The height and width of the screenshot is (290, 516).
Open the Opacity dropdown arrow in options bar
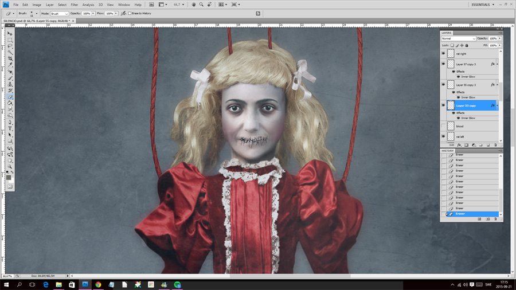[93, 13]
